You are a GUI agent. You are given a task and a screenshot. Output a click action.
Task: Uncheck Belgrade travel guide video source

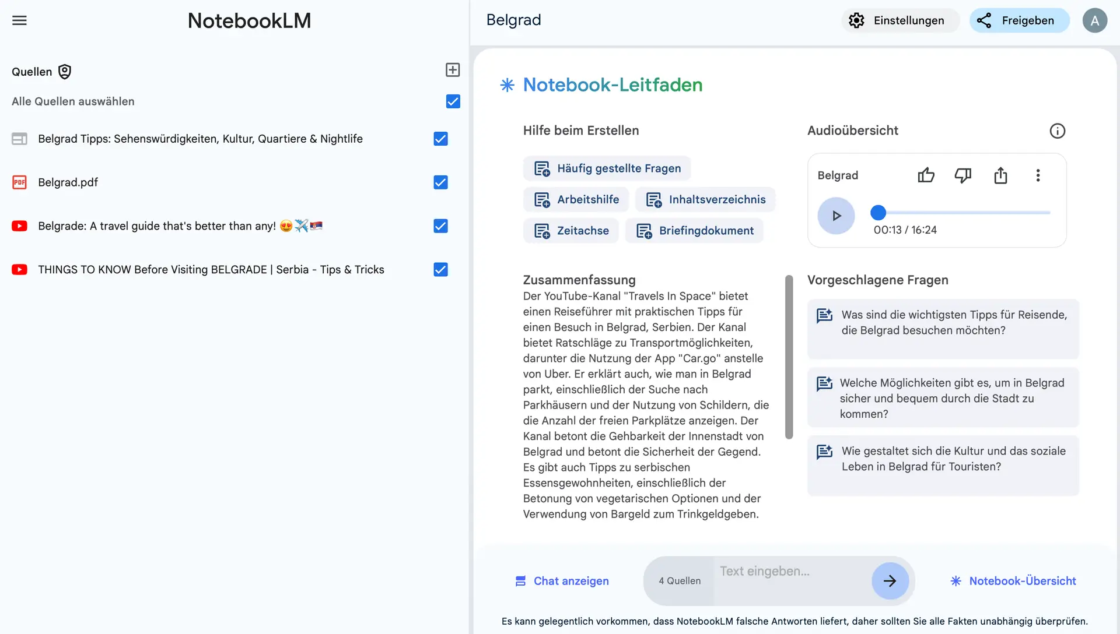tap(440, 226)
